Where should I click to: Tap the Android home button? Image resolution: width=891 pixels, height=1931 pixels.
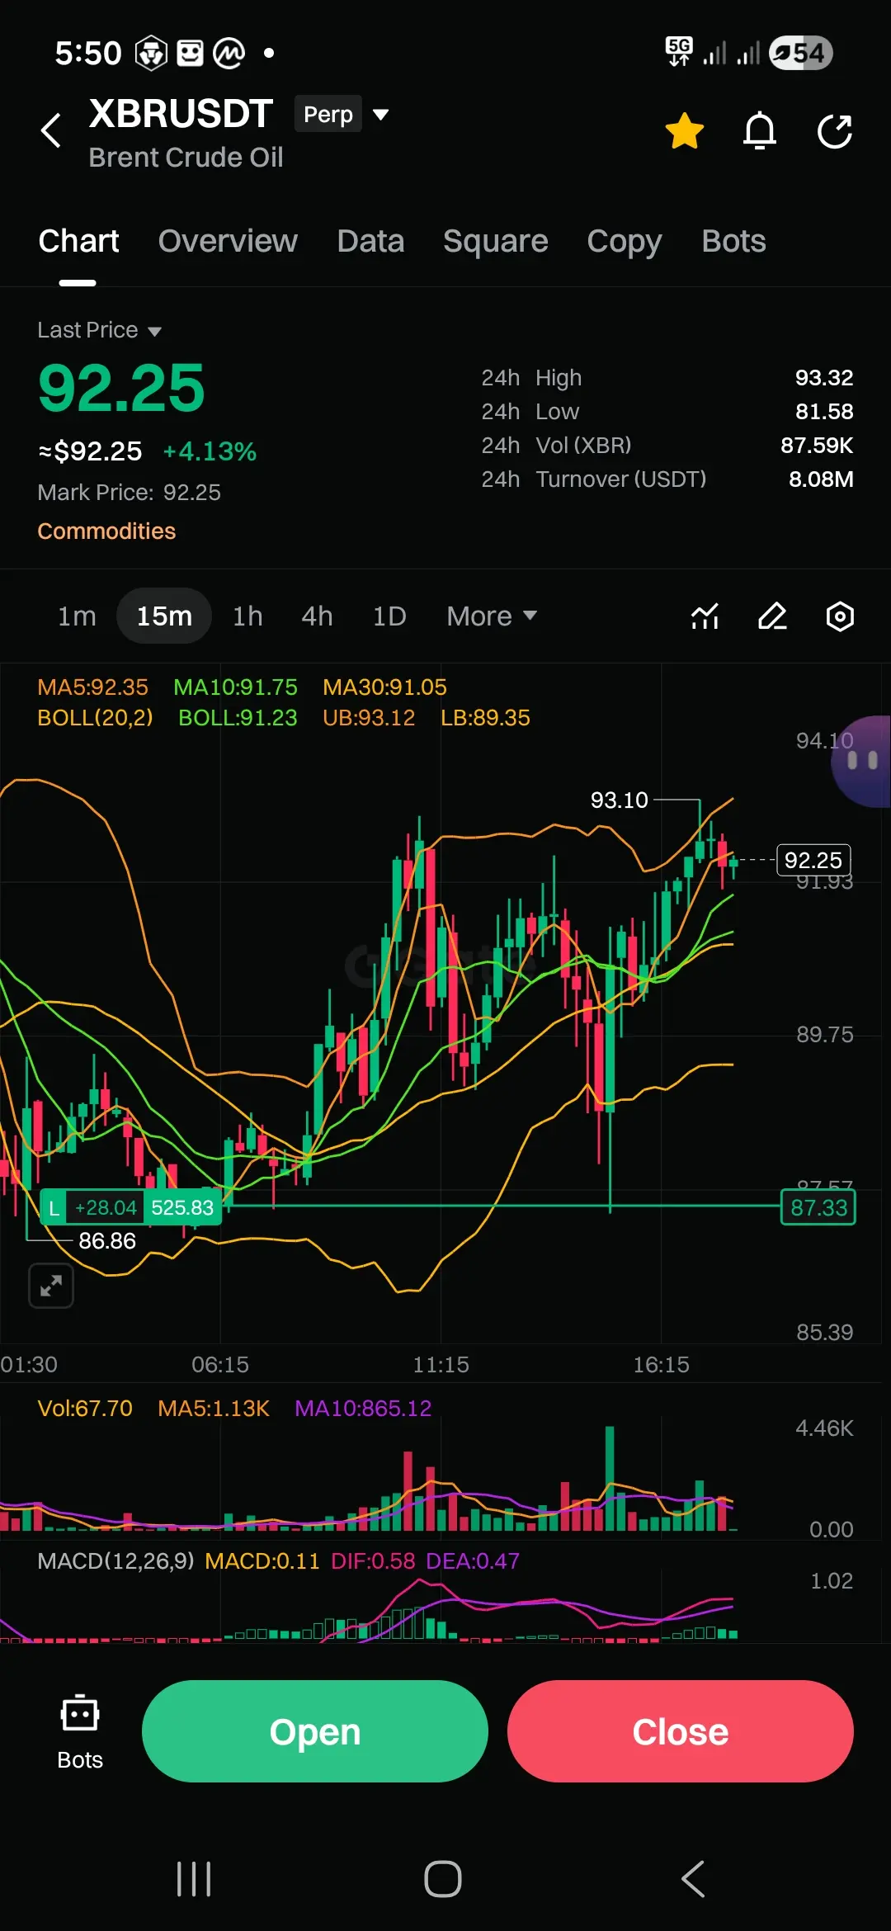443,1879
